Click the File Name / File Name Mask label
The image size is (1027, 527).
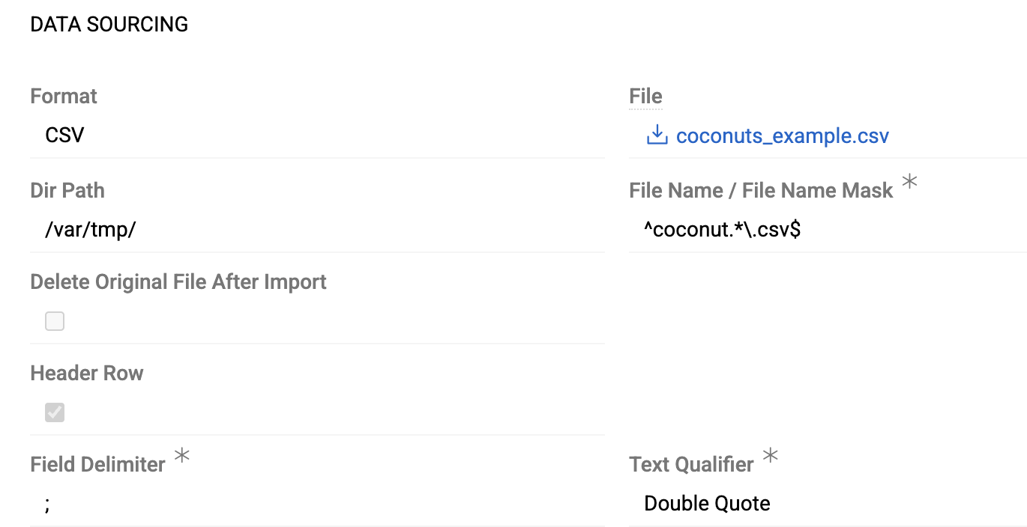point(761,191)
